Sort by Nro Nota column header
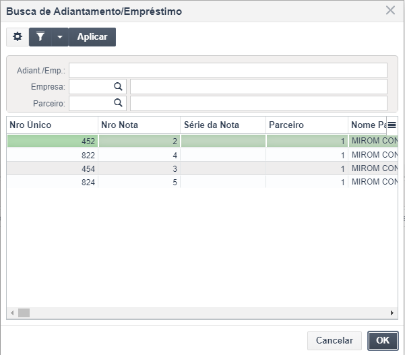This screenshot has width=405, height=355. click(139, 125)
